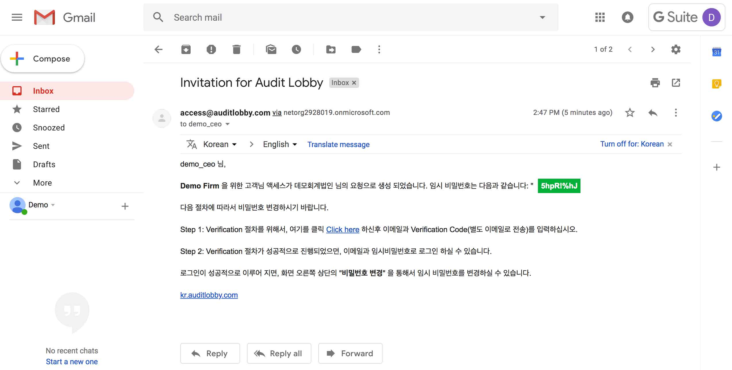Snooze the current email
Screen dimensions: 732x370
click(x=296, y=49)
